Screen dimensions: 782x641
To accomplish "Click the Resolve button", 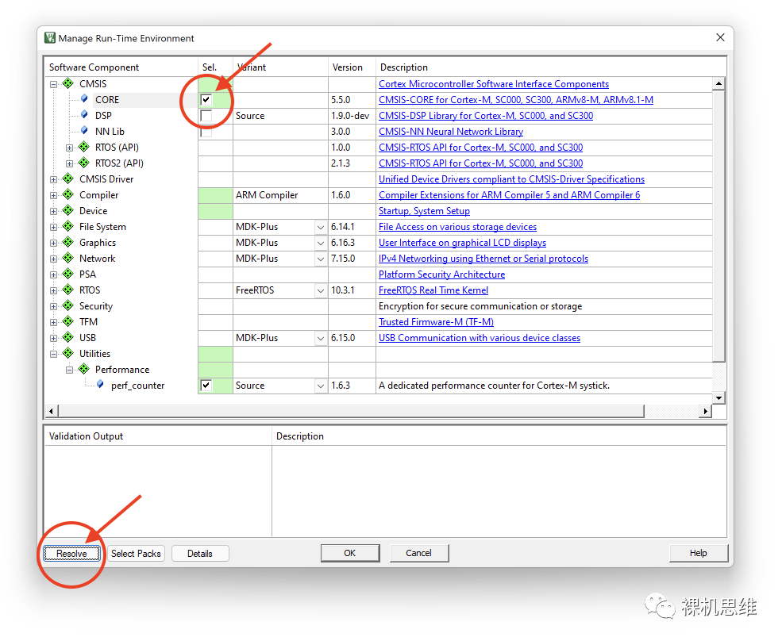I will (71, 553).
